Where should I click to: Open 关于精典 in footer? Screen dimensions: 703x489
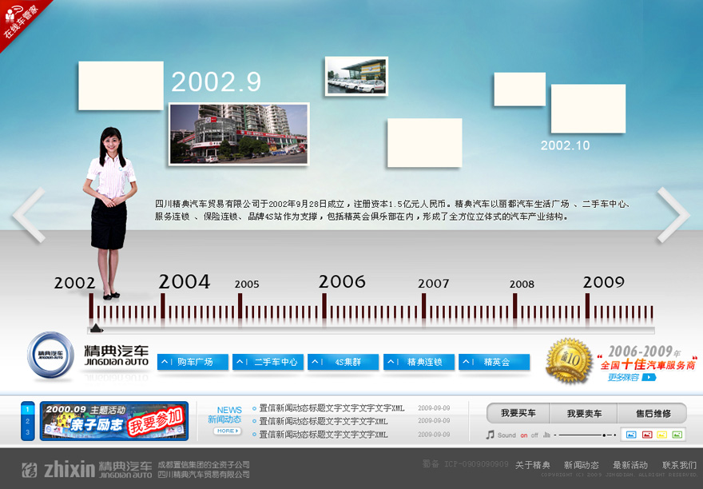pyautogui.click(x=533, y=465)
